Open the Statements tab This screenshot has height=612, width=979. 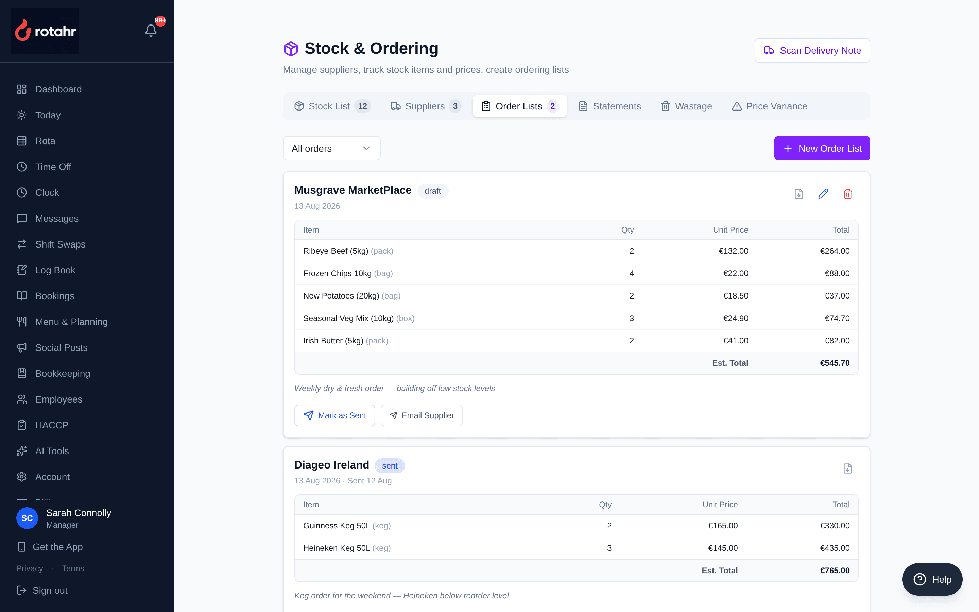[x=609, y=106]
